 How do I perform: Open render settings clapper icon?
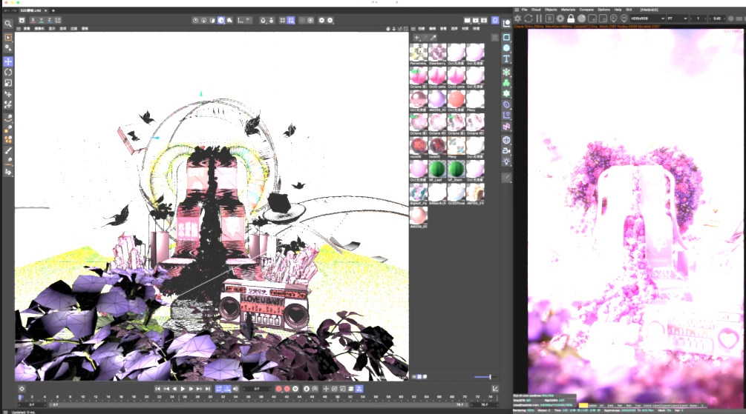484,21
